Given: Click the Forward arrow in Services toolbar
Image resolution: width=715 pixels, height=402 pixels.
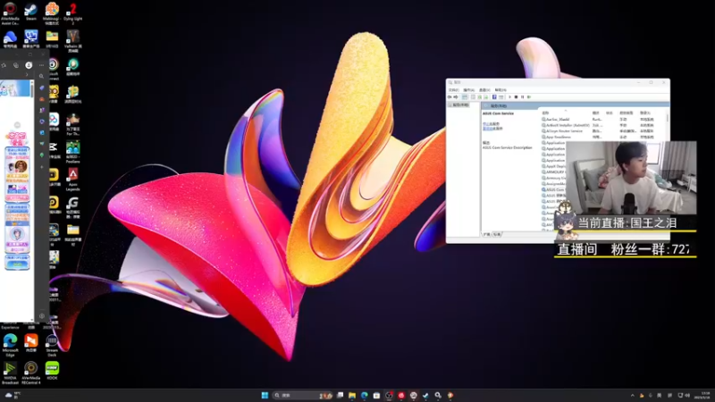Looking at the screenshot, I should 456,97.
